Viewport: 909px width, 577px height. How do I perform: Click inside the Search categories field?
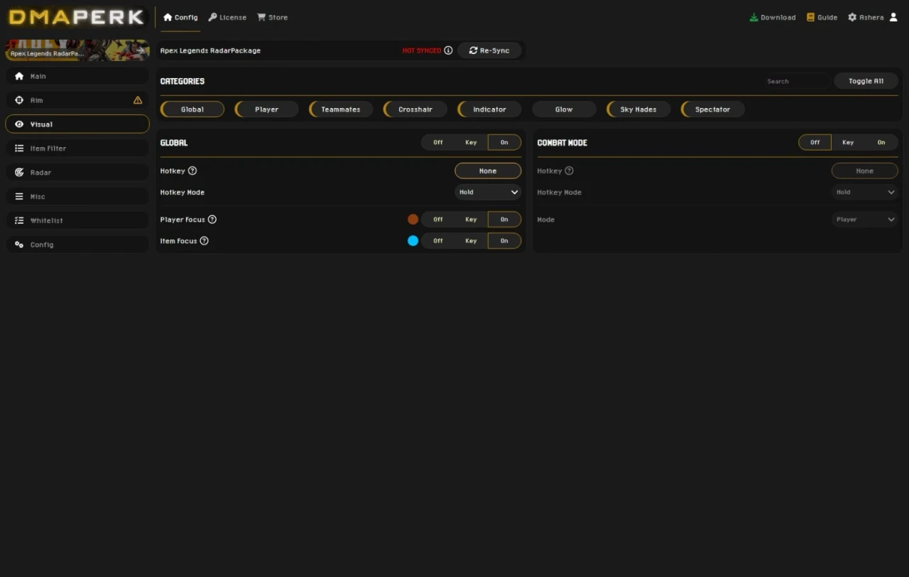[795, 80]
